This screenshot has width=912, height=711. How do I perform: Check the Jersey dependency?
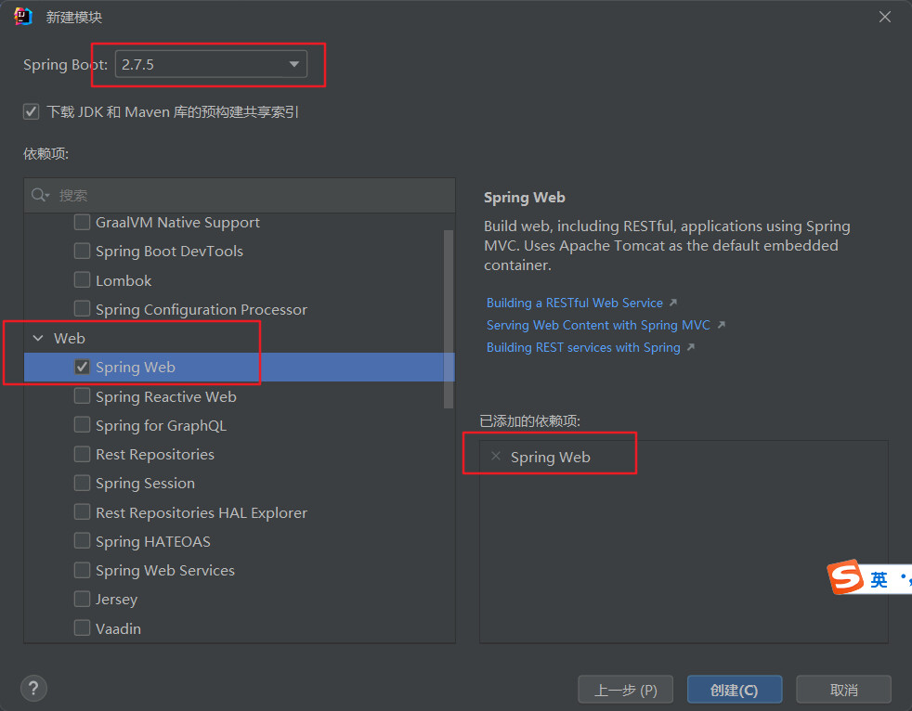pos(82,599)
